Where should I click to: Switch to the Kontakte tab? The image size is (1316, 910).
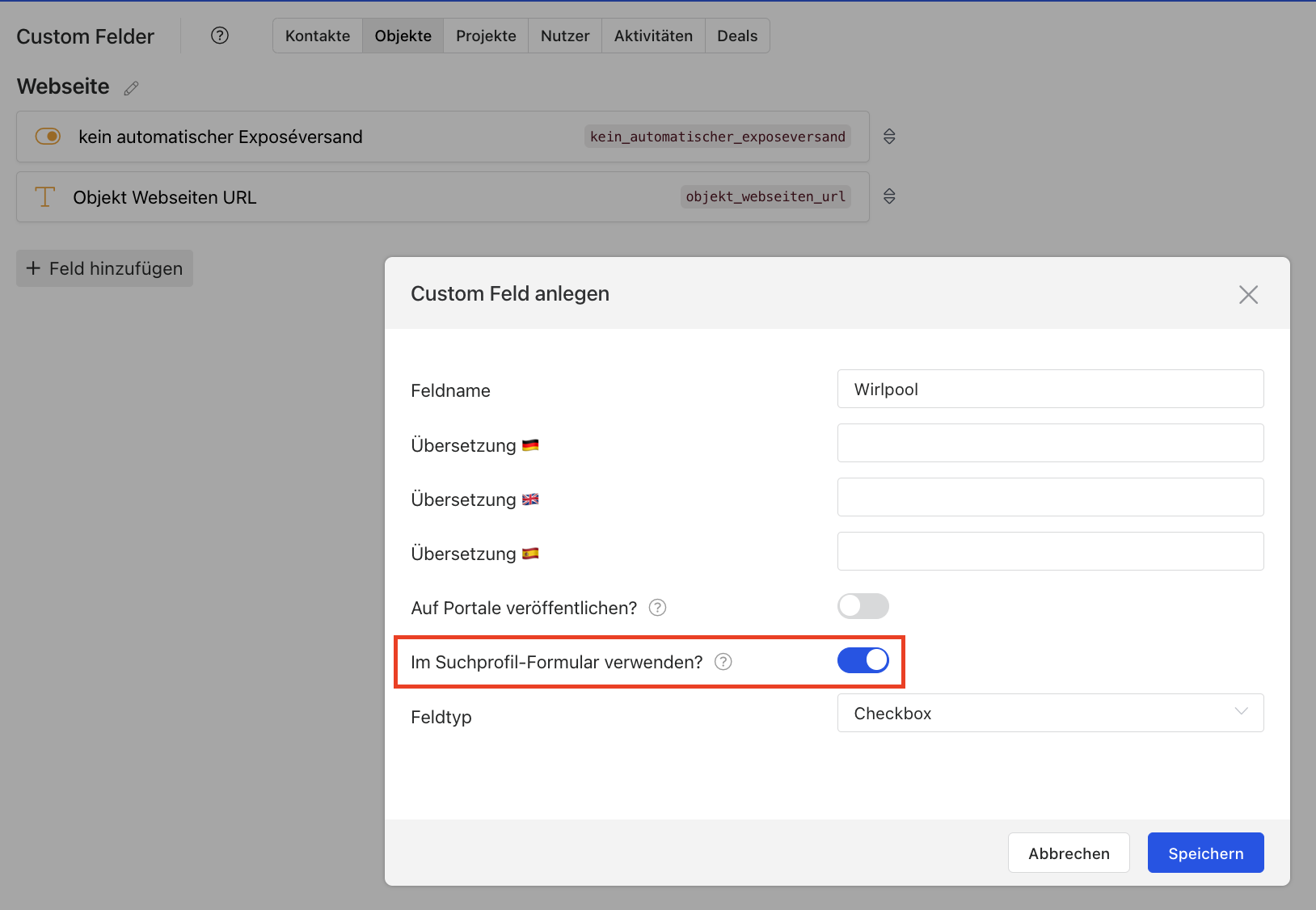click(318, 36)
